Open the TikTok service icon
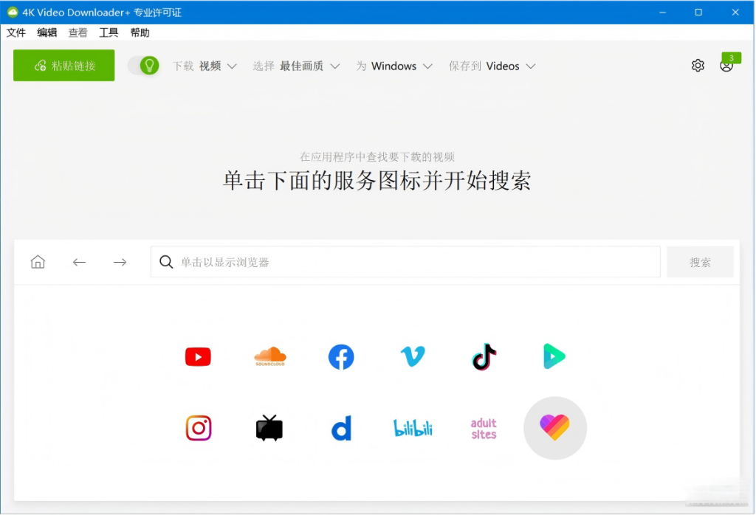 click(483, 356)
